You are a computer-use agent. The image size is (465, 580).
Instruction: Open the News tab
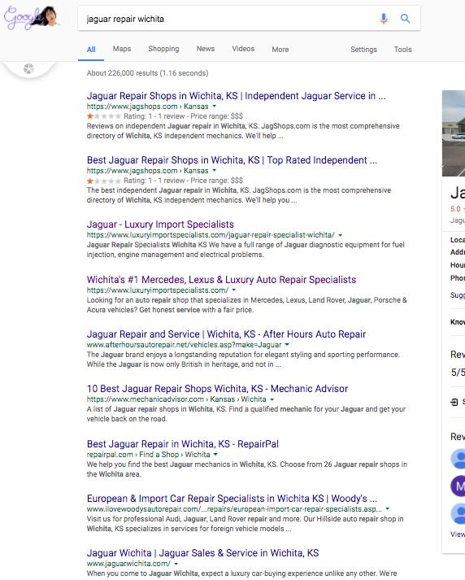point(205,49)
